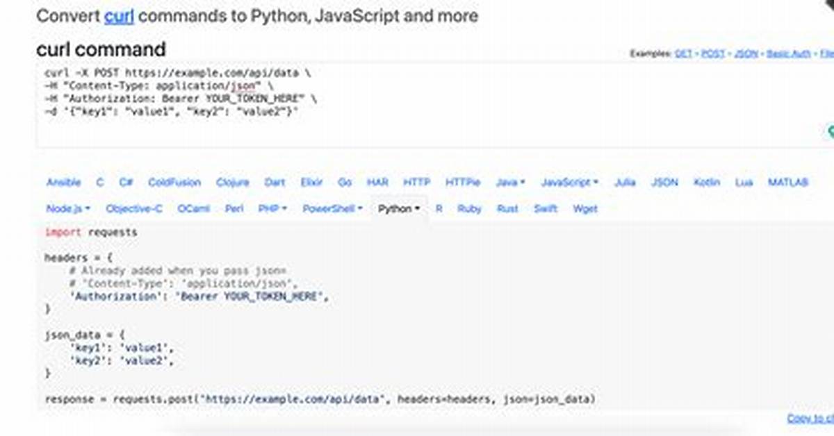Select the Objective-C tab

(134, 209)
